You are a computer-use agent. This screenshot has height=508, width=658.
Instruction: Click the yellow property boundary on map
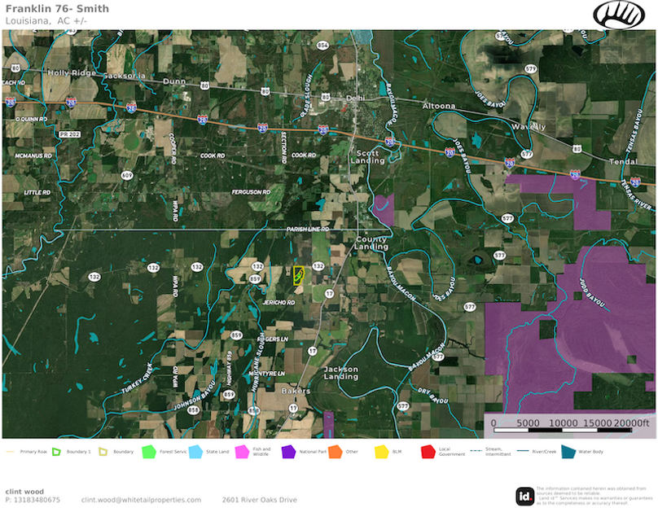click(298, 274)
